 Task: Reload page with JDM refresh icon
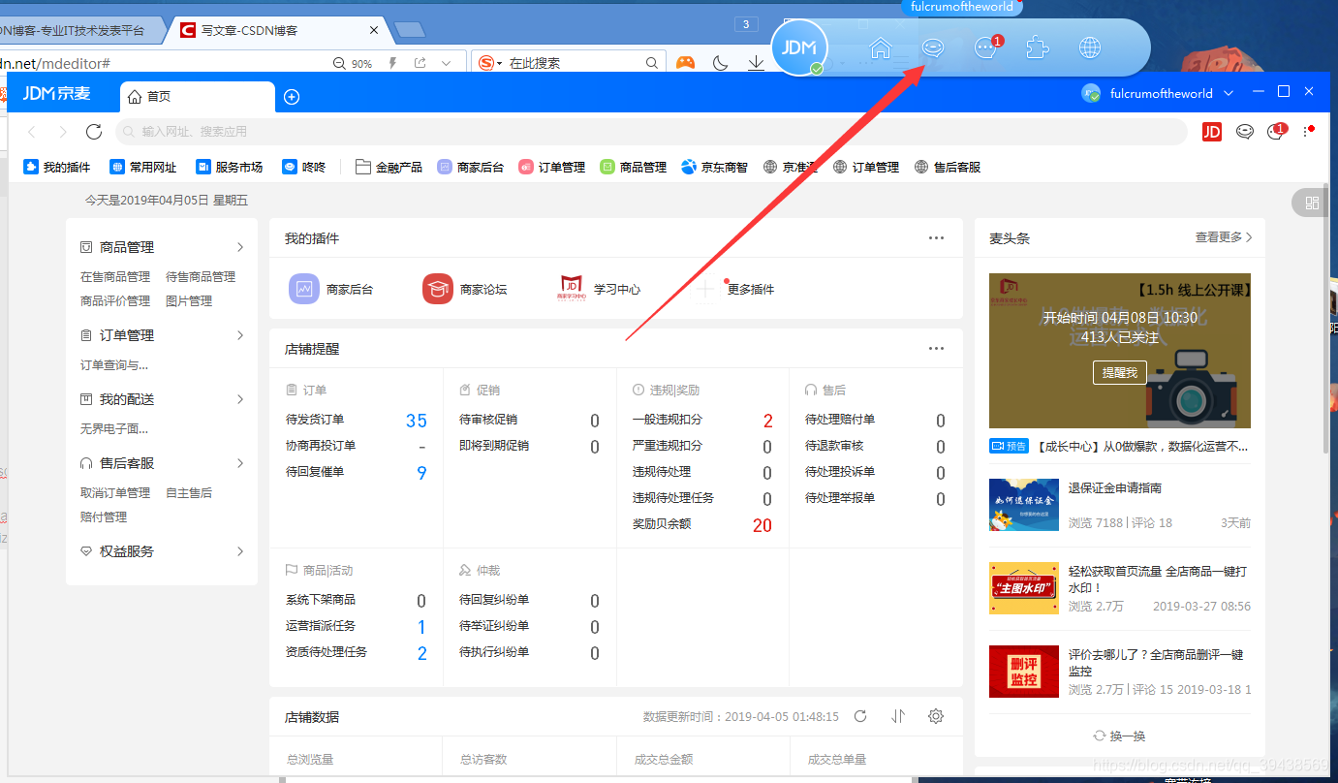(94, 132)
